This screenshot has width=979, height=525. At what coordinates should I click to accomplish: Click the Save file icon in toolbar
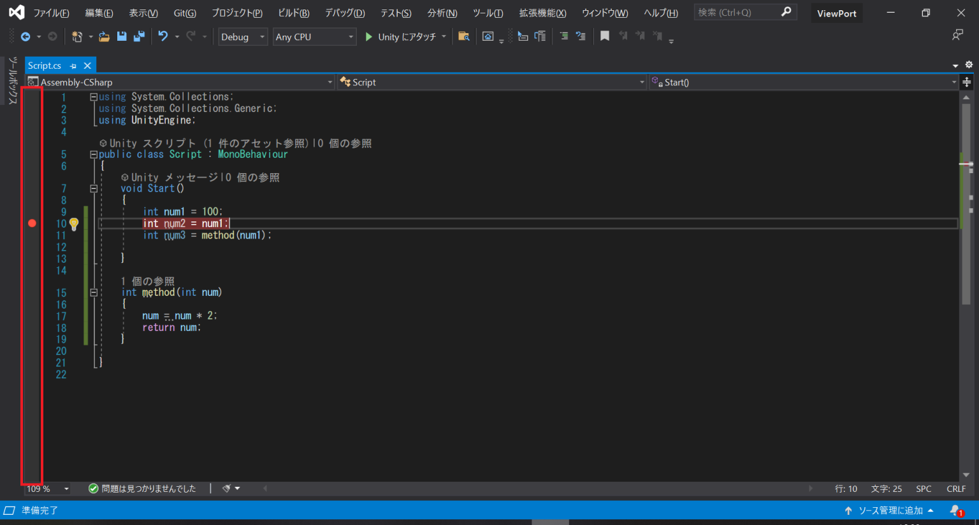[122, 37]
